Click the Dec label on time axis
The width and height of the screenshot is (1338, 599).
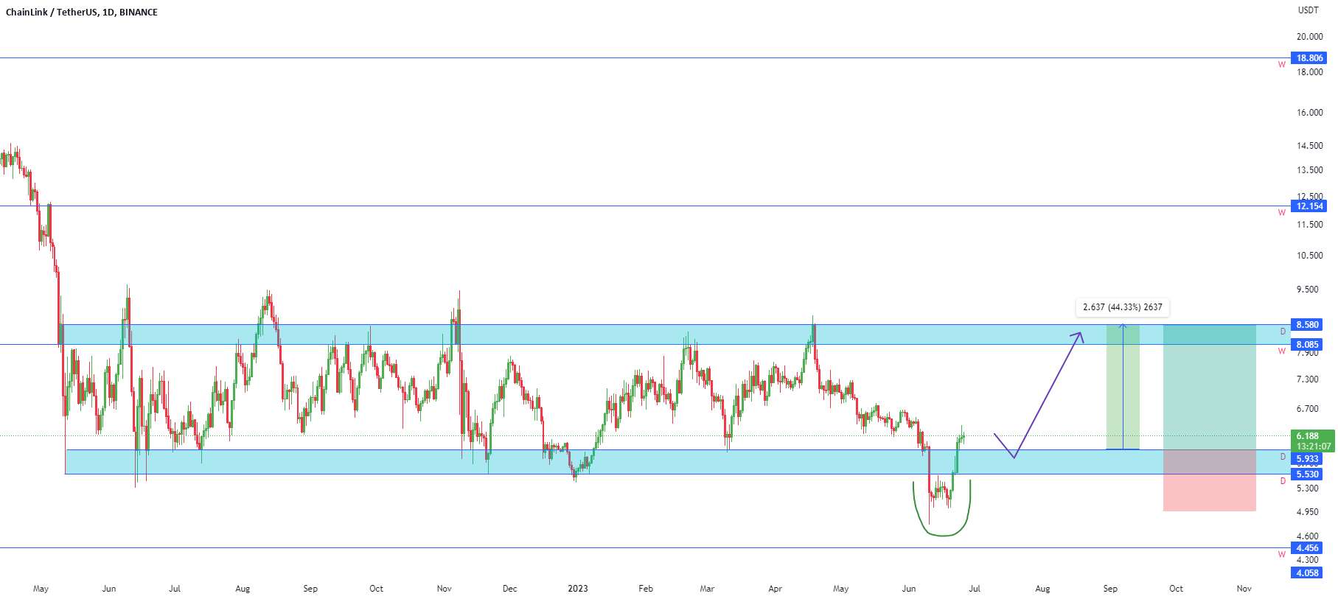(509, 589)
